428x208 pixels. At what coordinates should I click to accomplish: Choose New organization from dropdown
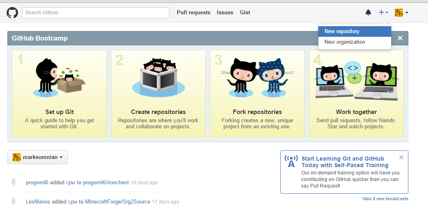[x=355, y=42]
